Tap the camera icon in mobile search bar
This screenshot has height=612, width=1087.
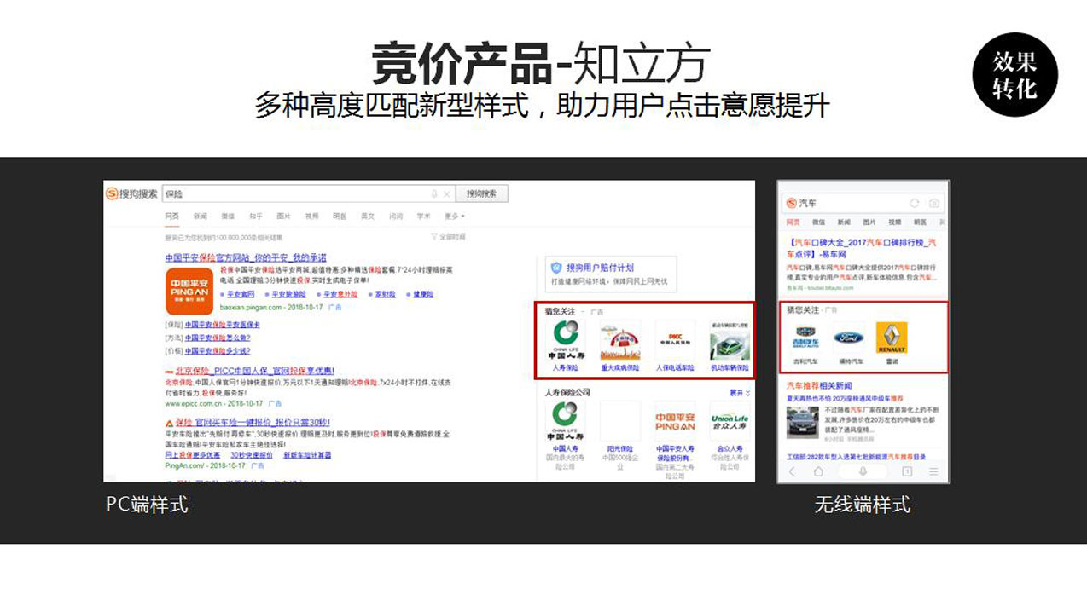click(934, 203)
